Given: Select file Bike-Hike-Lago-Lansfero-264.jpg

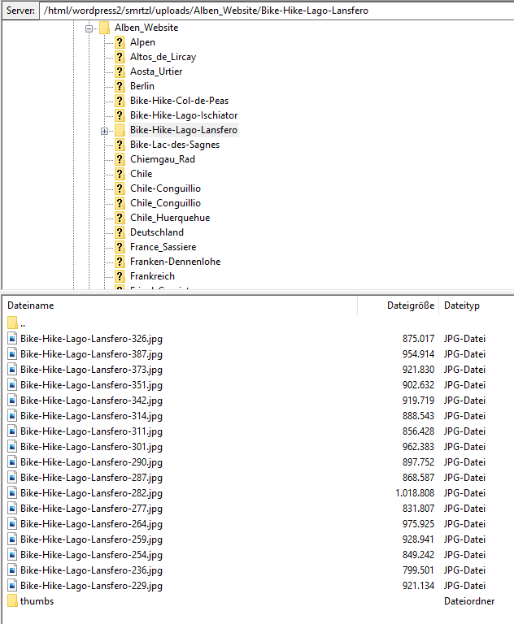Looking at the screenshot, I should (91, 524).
